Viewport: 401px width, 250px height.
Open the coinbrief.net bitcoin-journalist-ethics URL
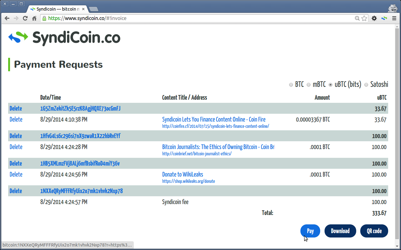pyautogui.click(x=197, y=154)
